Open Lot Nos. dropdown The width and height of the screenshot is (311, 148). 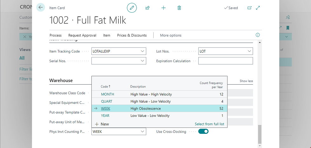coord(249,51)
